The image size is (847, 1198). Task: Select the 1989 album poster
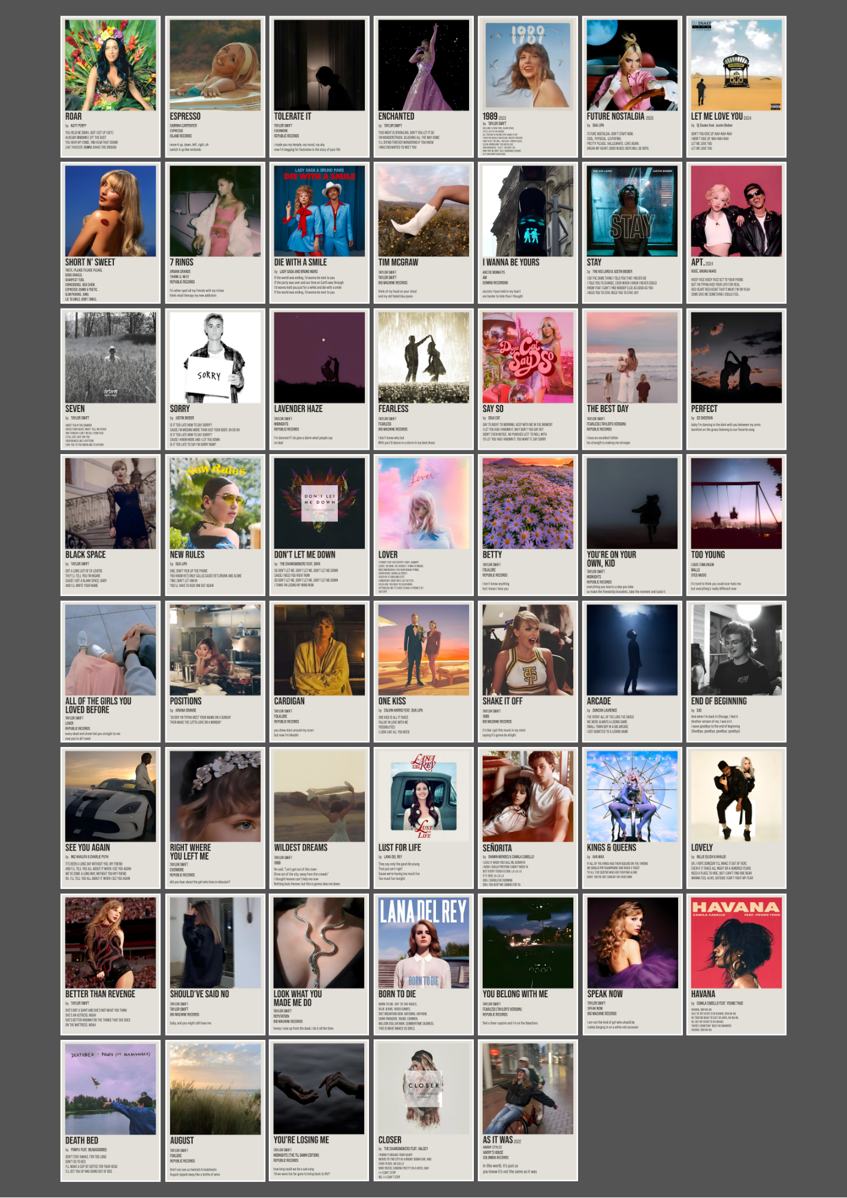[x=528, y=87]
